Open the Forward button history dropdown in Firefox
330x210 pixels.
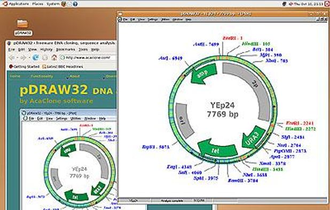pyautogui.click(x=29, y=58)
